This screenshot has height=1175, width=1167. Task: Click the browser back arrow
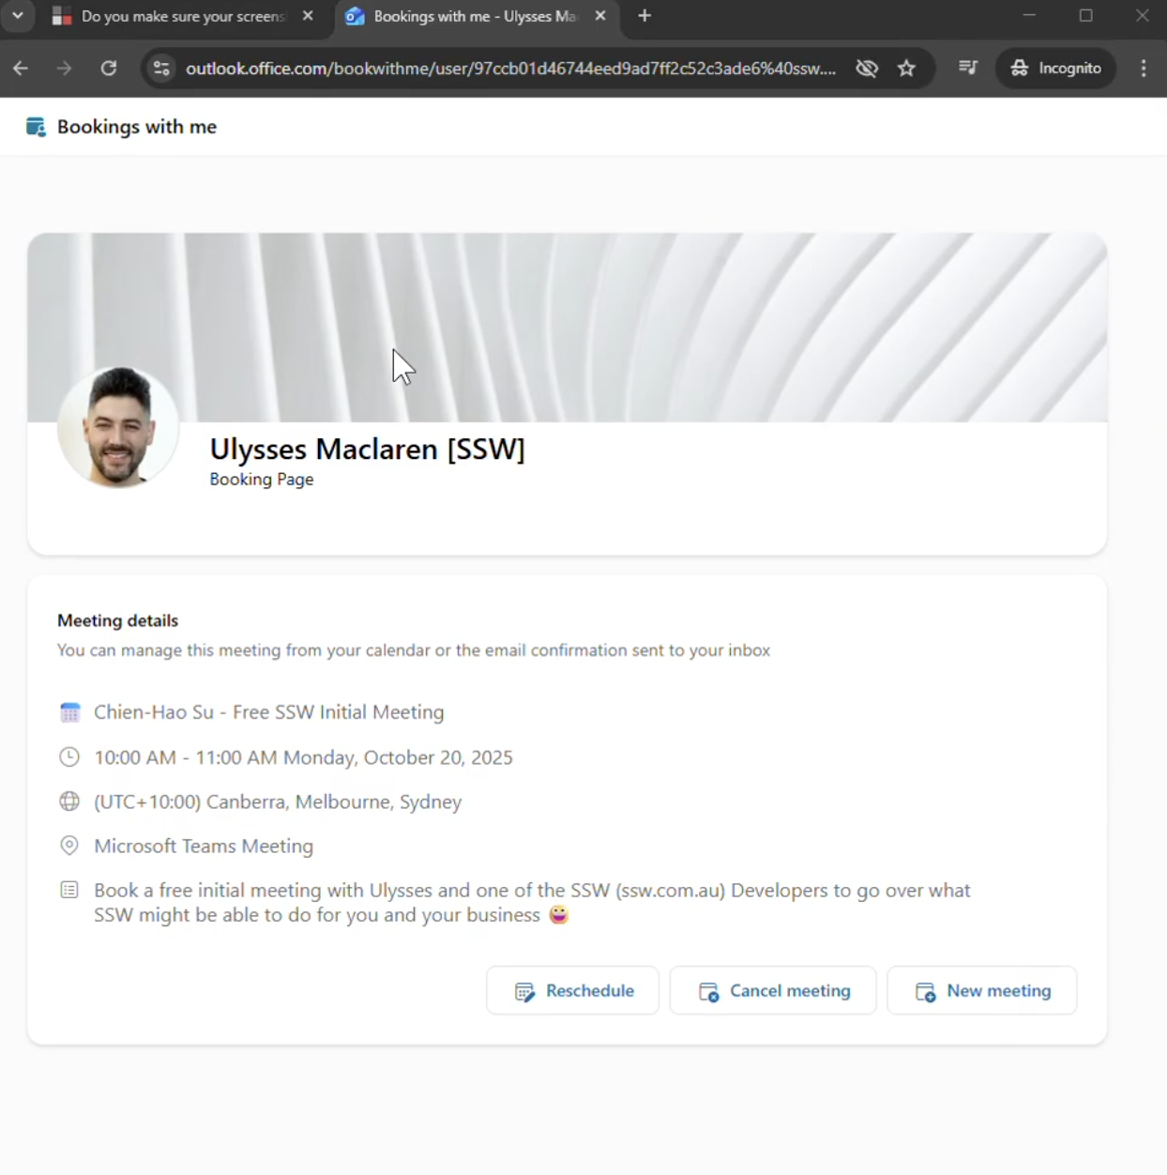coord(21,68)
